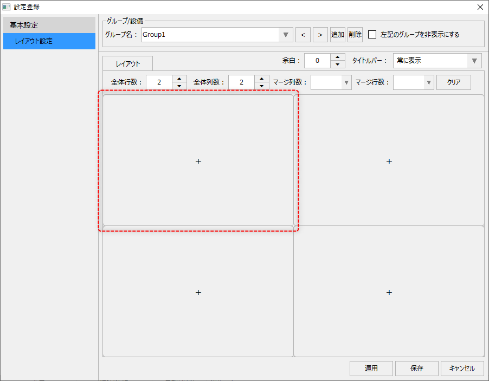Click the レイアウト tab label

pos(127,63)
